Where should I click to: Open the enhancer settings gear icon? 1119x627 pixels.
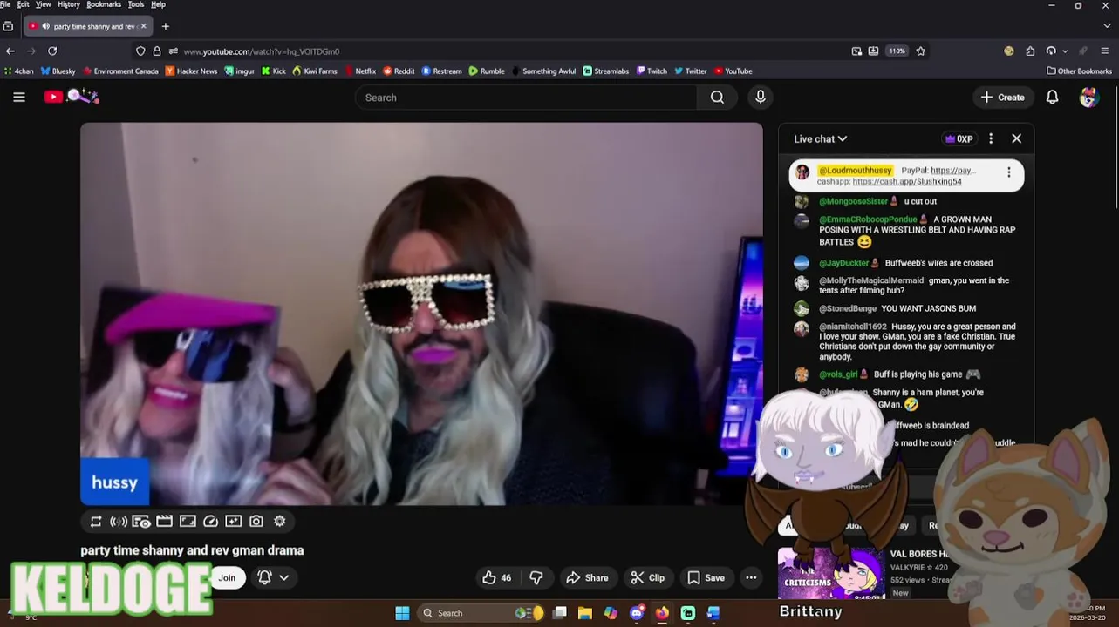[279, 522]
